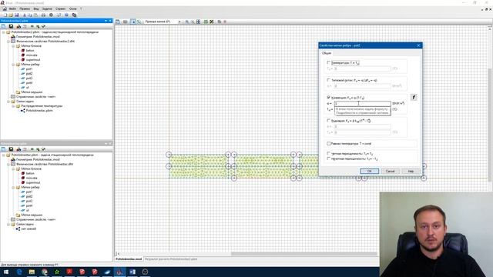The width and height of the screenshot is (493, 277).
Task: Click the save icon in Potoloknedac2 panel toolbar
Action: click(x=11, y=26)
